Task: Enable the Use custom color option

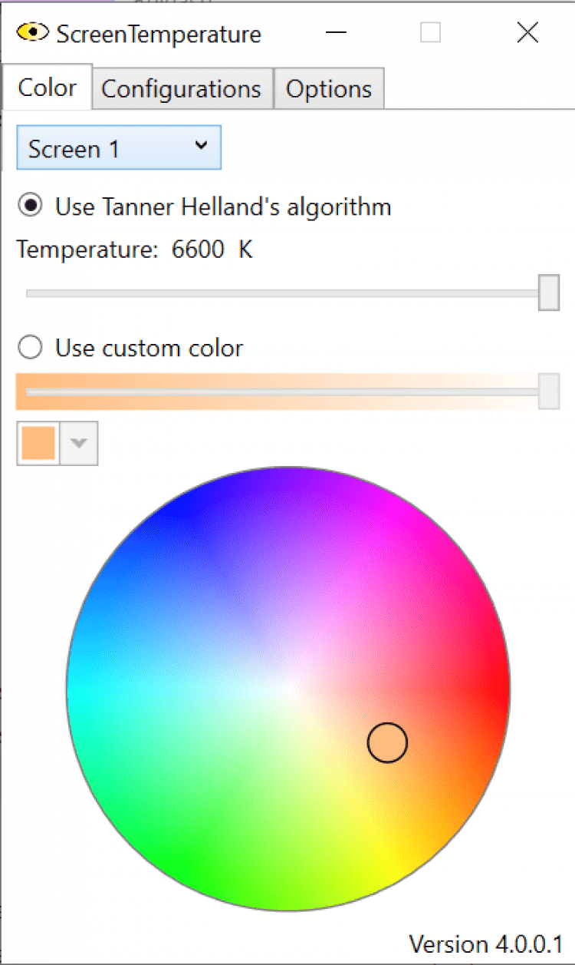Action: pos(31,348)
